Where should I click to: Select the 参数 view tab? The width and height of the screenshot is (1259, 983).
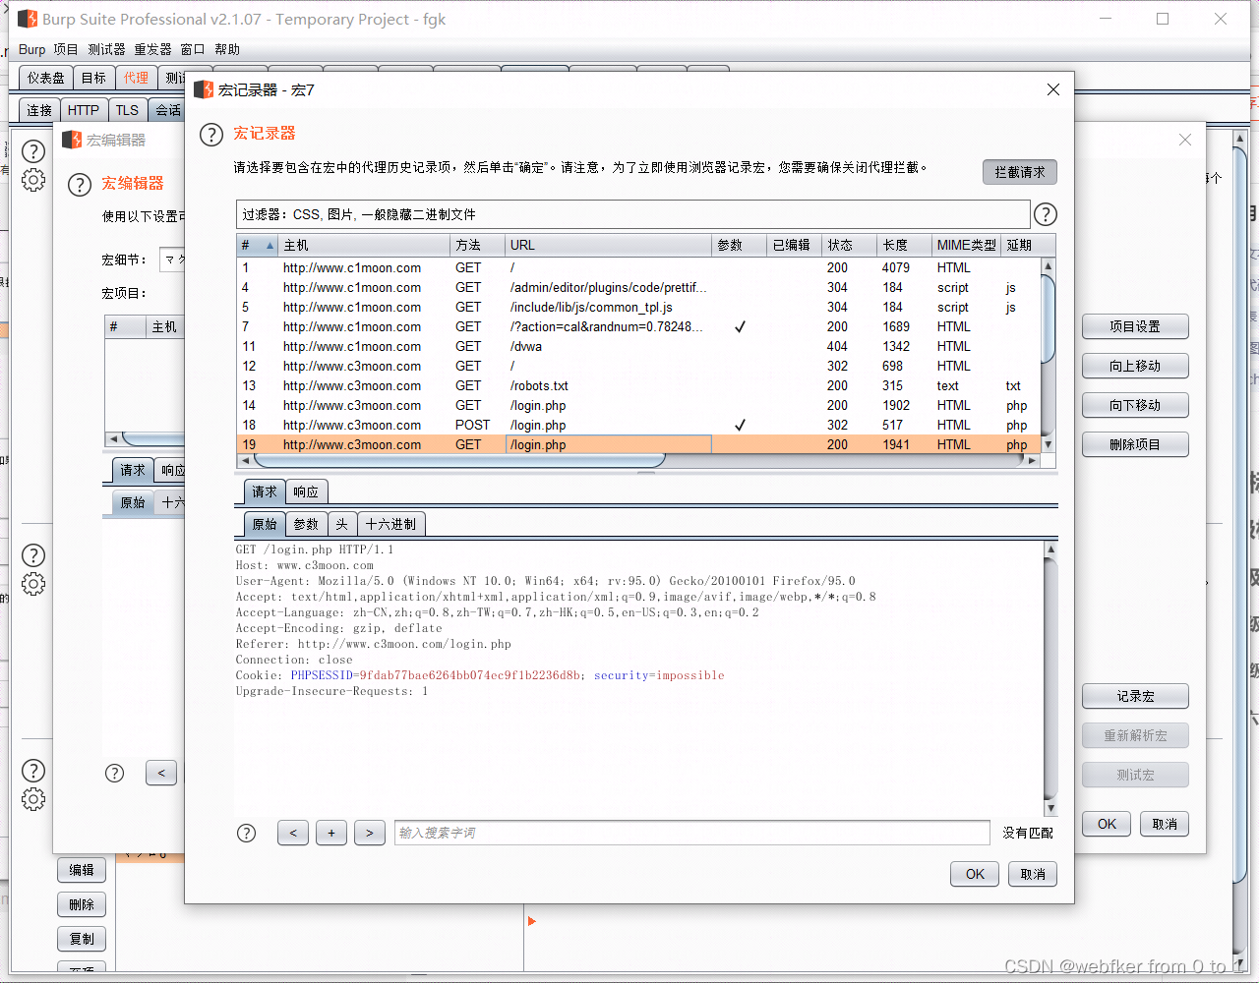tap(306, 524)
